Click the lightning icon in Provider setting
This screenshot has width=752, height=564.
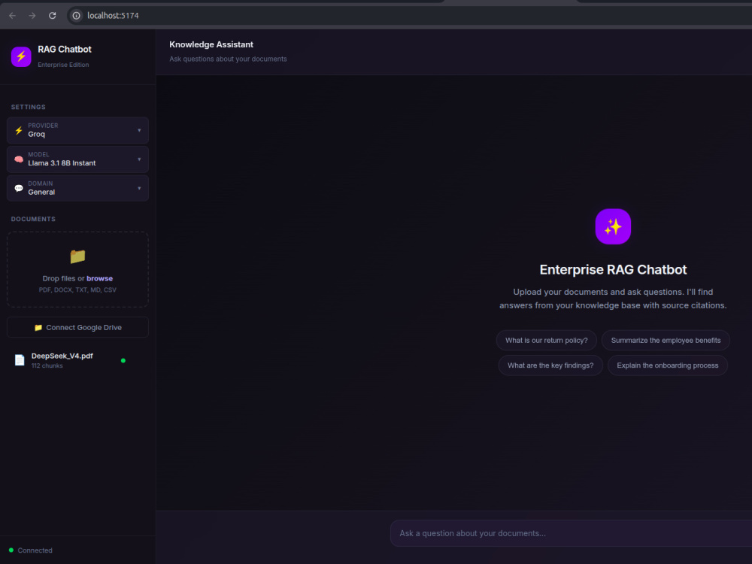click(x=19, y=130)
